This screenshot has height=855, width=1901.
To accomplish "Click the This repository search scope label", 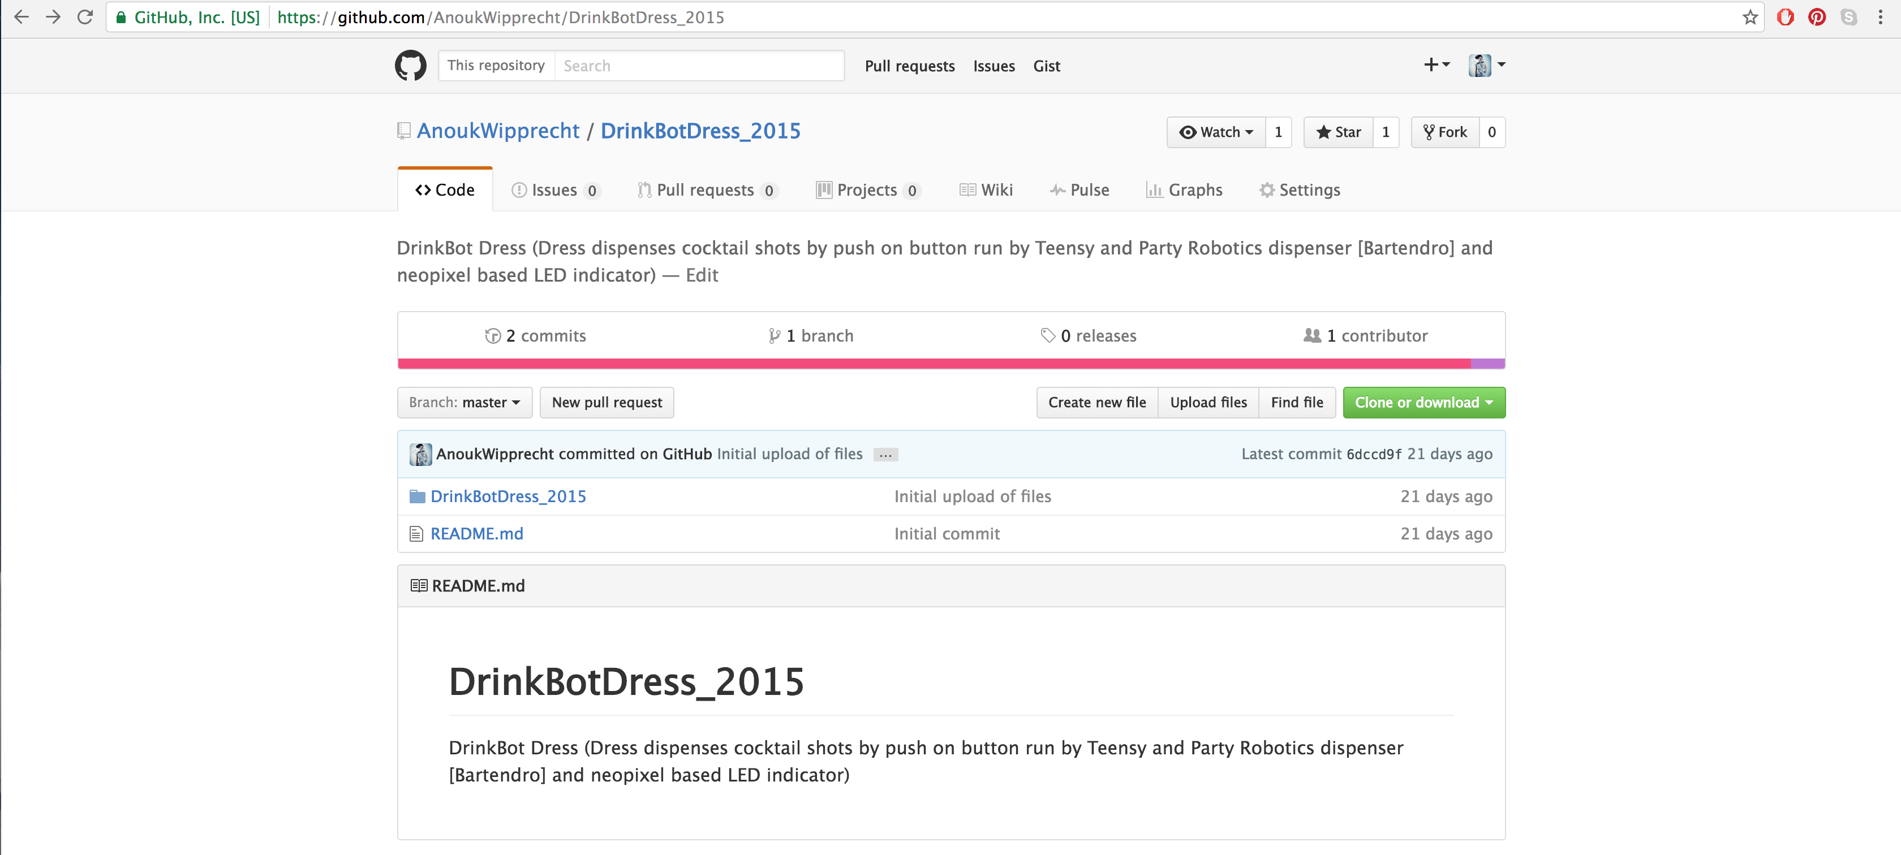I will pyautogui.click(x=496, y=66).
